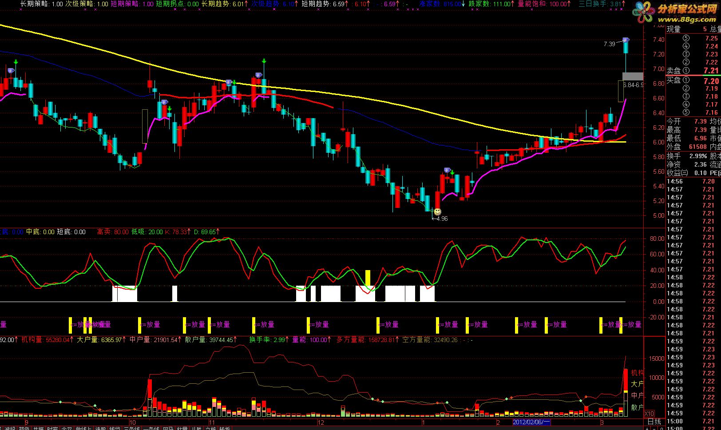Viewport: 721px width, 430px height.
Task: Click the 长期趋势: 6.01 yellow readout
Action: [225, 4]
